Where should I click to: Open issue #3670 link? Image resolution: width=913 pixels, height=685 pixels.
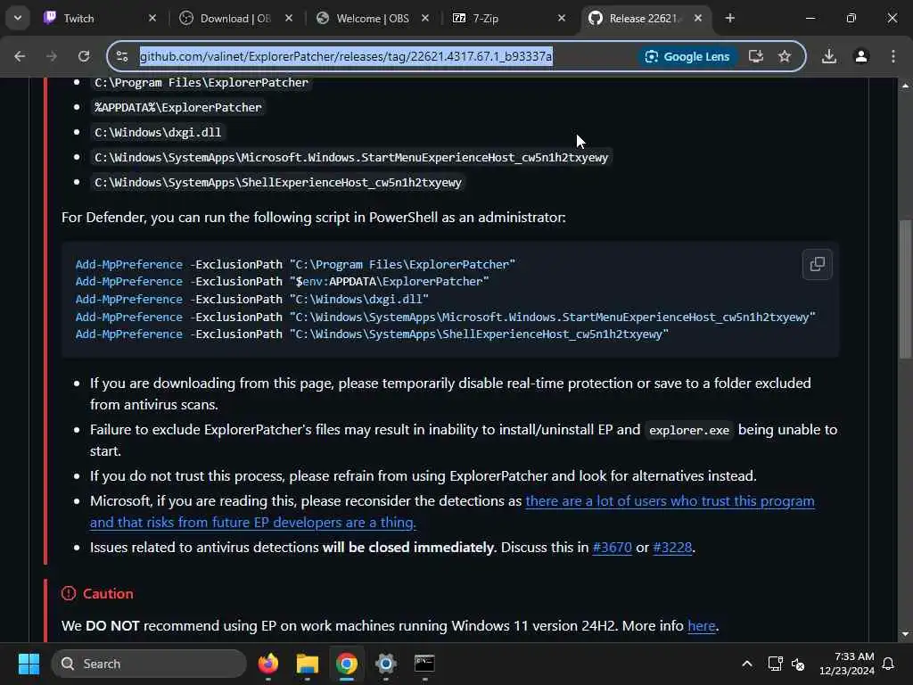tap(612, 548)
